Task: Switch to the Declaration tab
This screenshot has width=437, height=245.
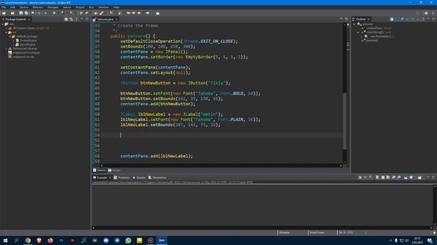Action: [x=158, y=177]
